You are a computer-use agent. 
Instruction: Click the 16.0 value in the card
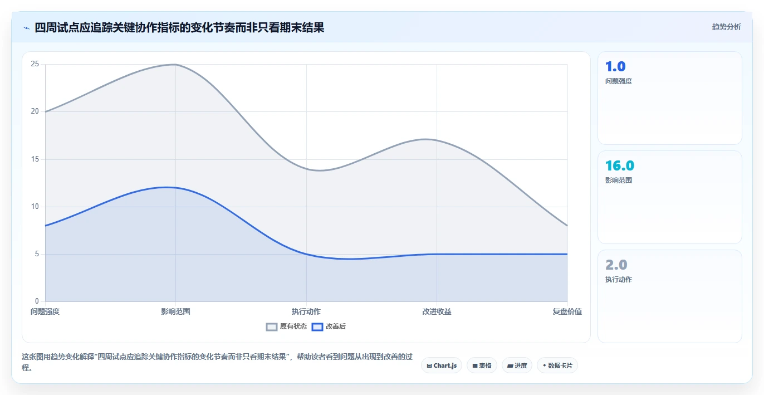pyautogui.click(x=620, y=166)
